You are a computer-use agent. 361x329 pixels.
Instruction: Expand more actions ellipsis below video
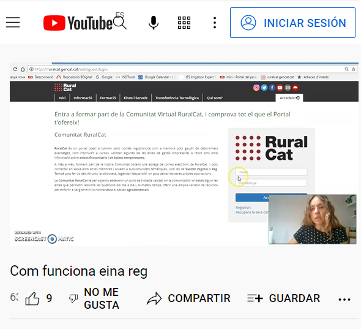344,300
